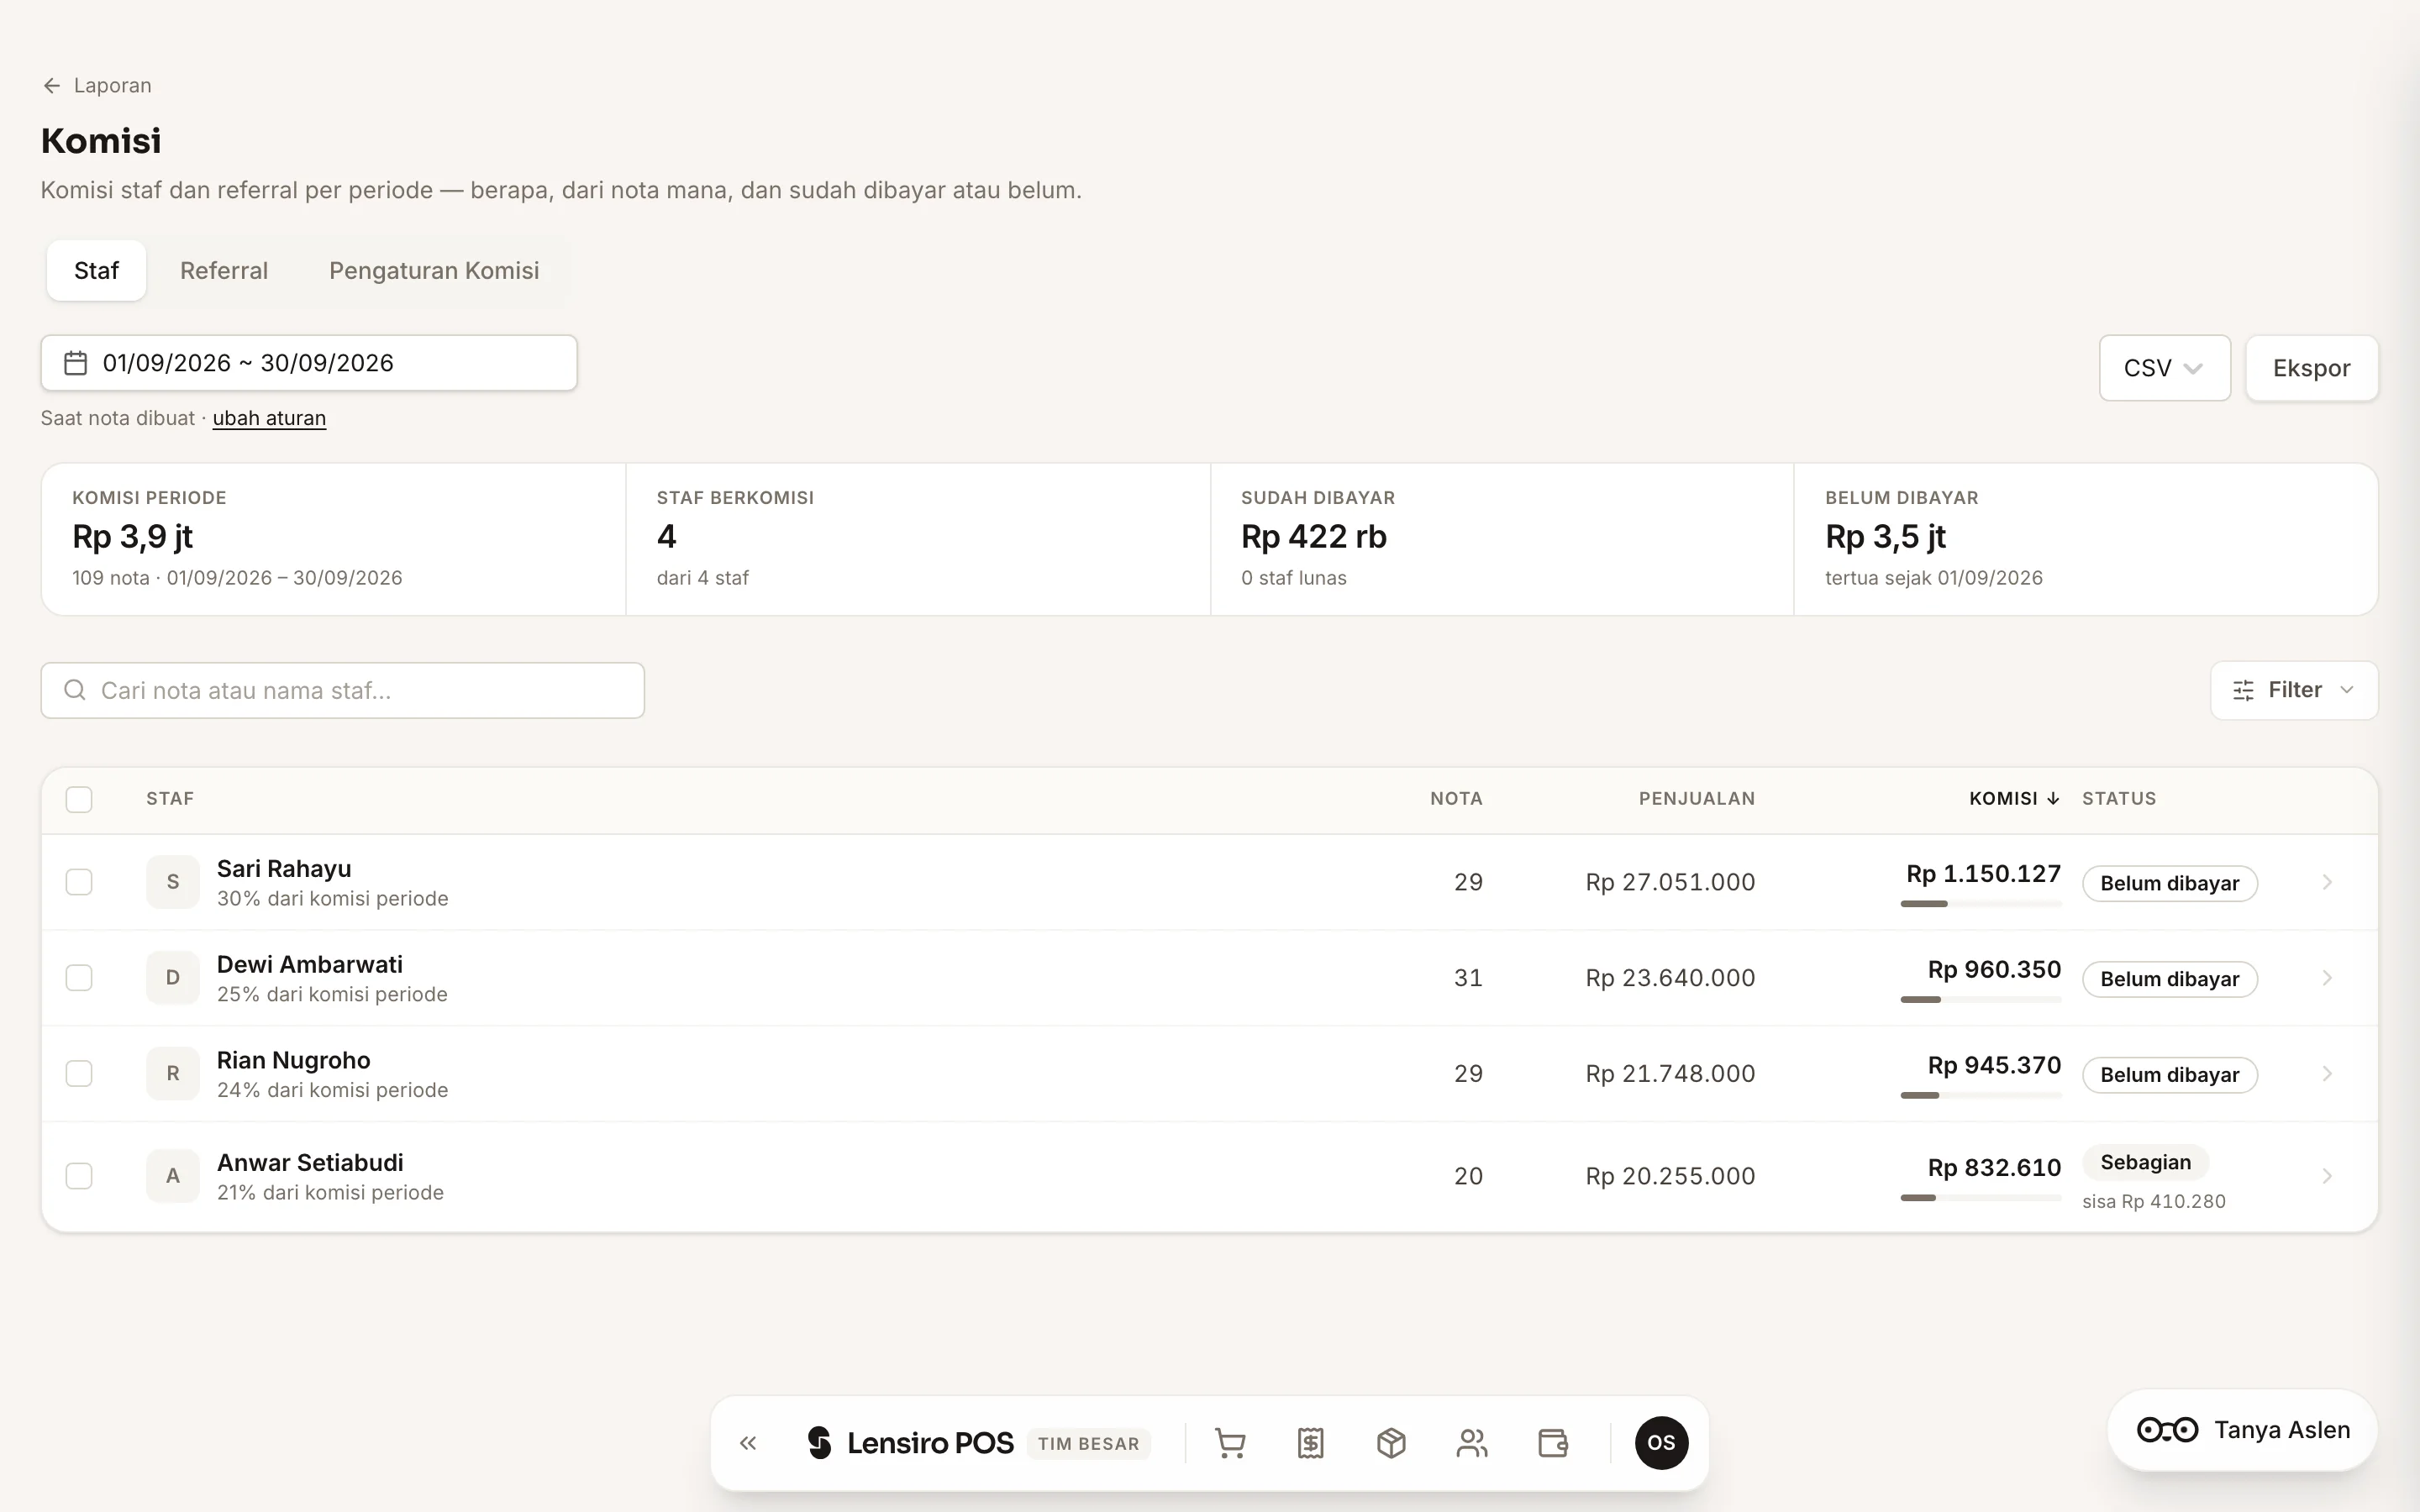
Task: Click the ubah aturan link
Action: pyautogui.click(x=269, y=418)
